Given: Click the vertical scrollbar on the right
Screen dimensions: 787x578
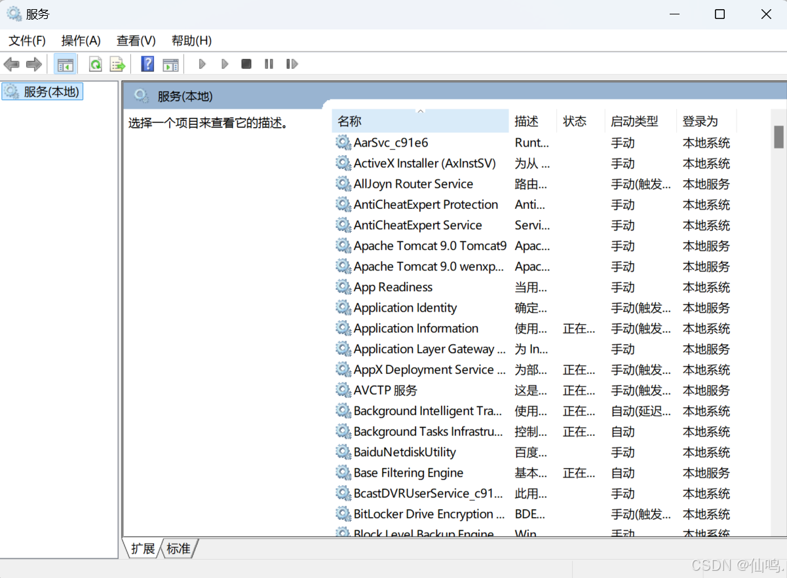Looking at the screenshot, I should (778, 137).
